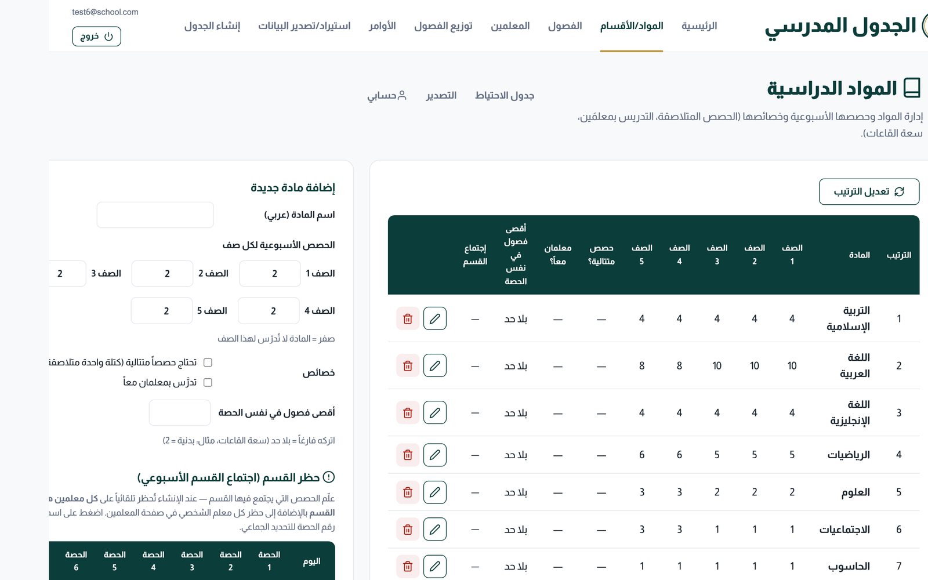Click the الصف 5 weekly periods field
This screenshot has height=580, width=928.
(x=162, y=310)
